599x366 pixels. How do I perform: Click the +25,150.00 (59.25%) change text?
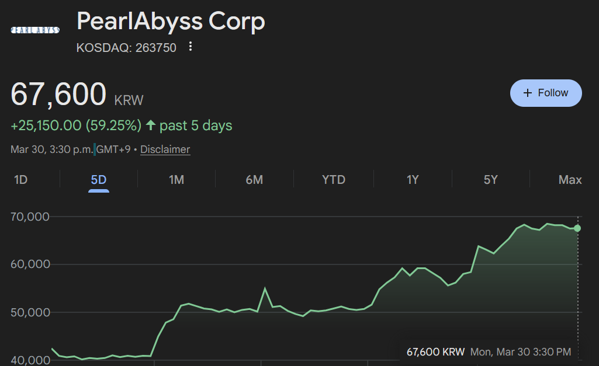(x=76, y=126)
